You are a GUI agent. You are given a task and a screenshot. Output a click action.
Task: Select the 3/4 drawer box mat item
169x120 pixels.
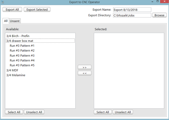(x=20, y=41)
